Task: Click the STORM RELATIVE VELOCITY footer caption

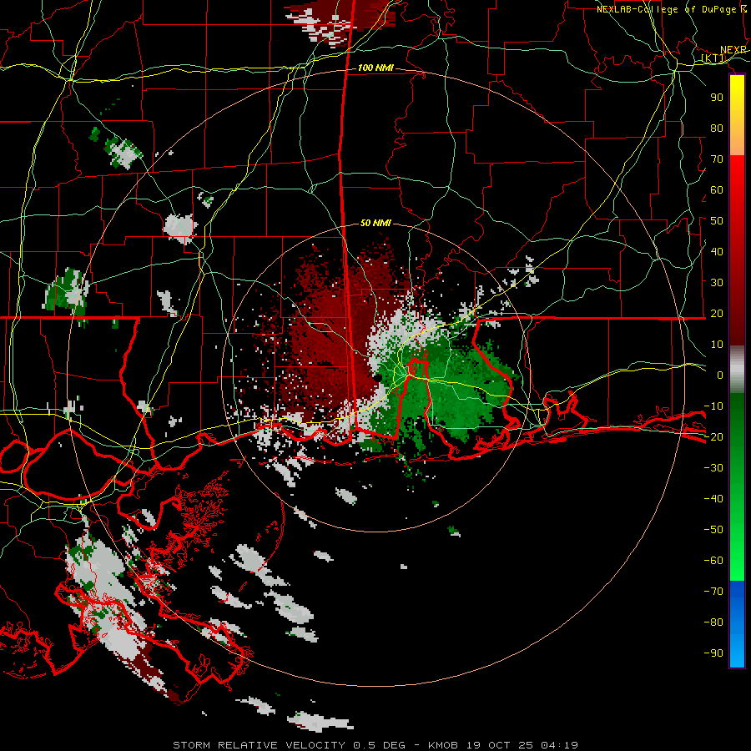Action: pos(375,745)
